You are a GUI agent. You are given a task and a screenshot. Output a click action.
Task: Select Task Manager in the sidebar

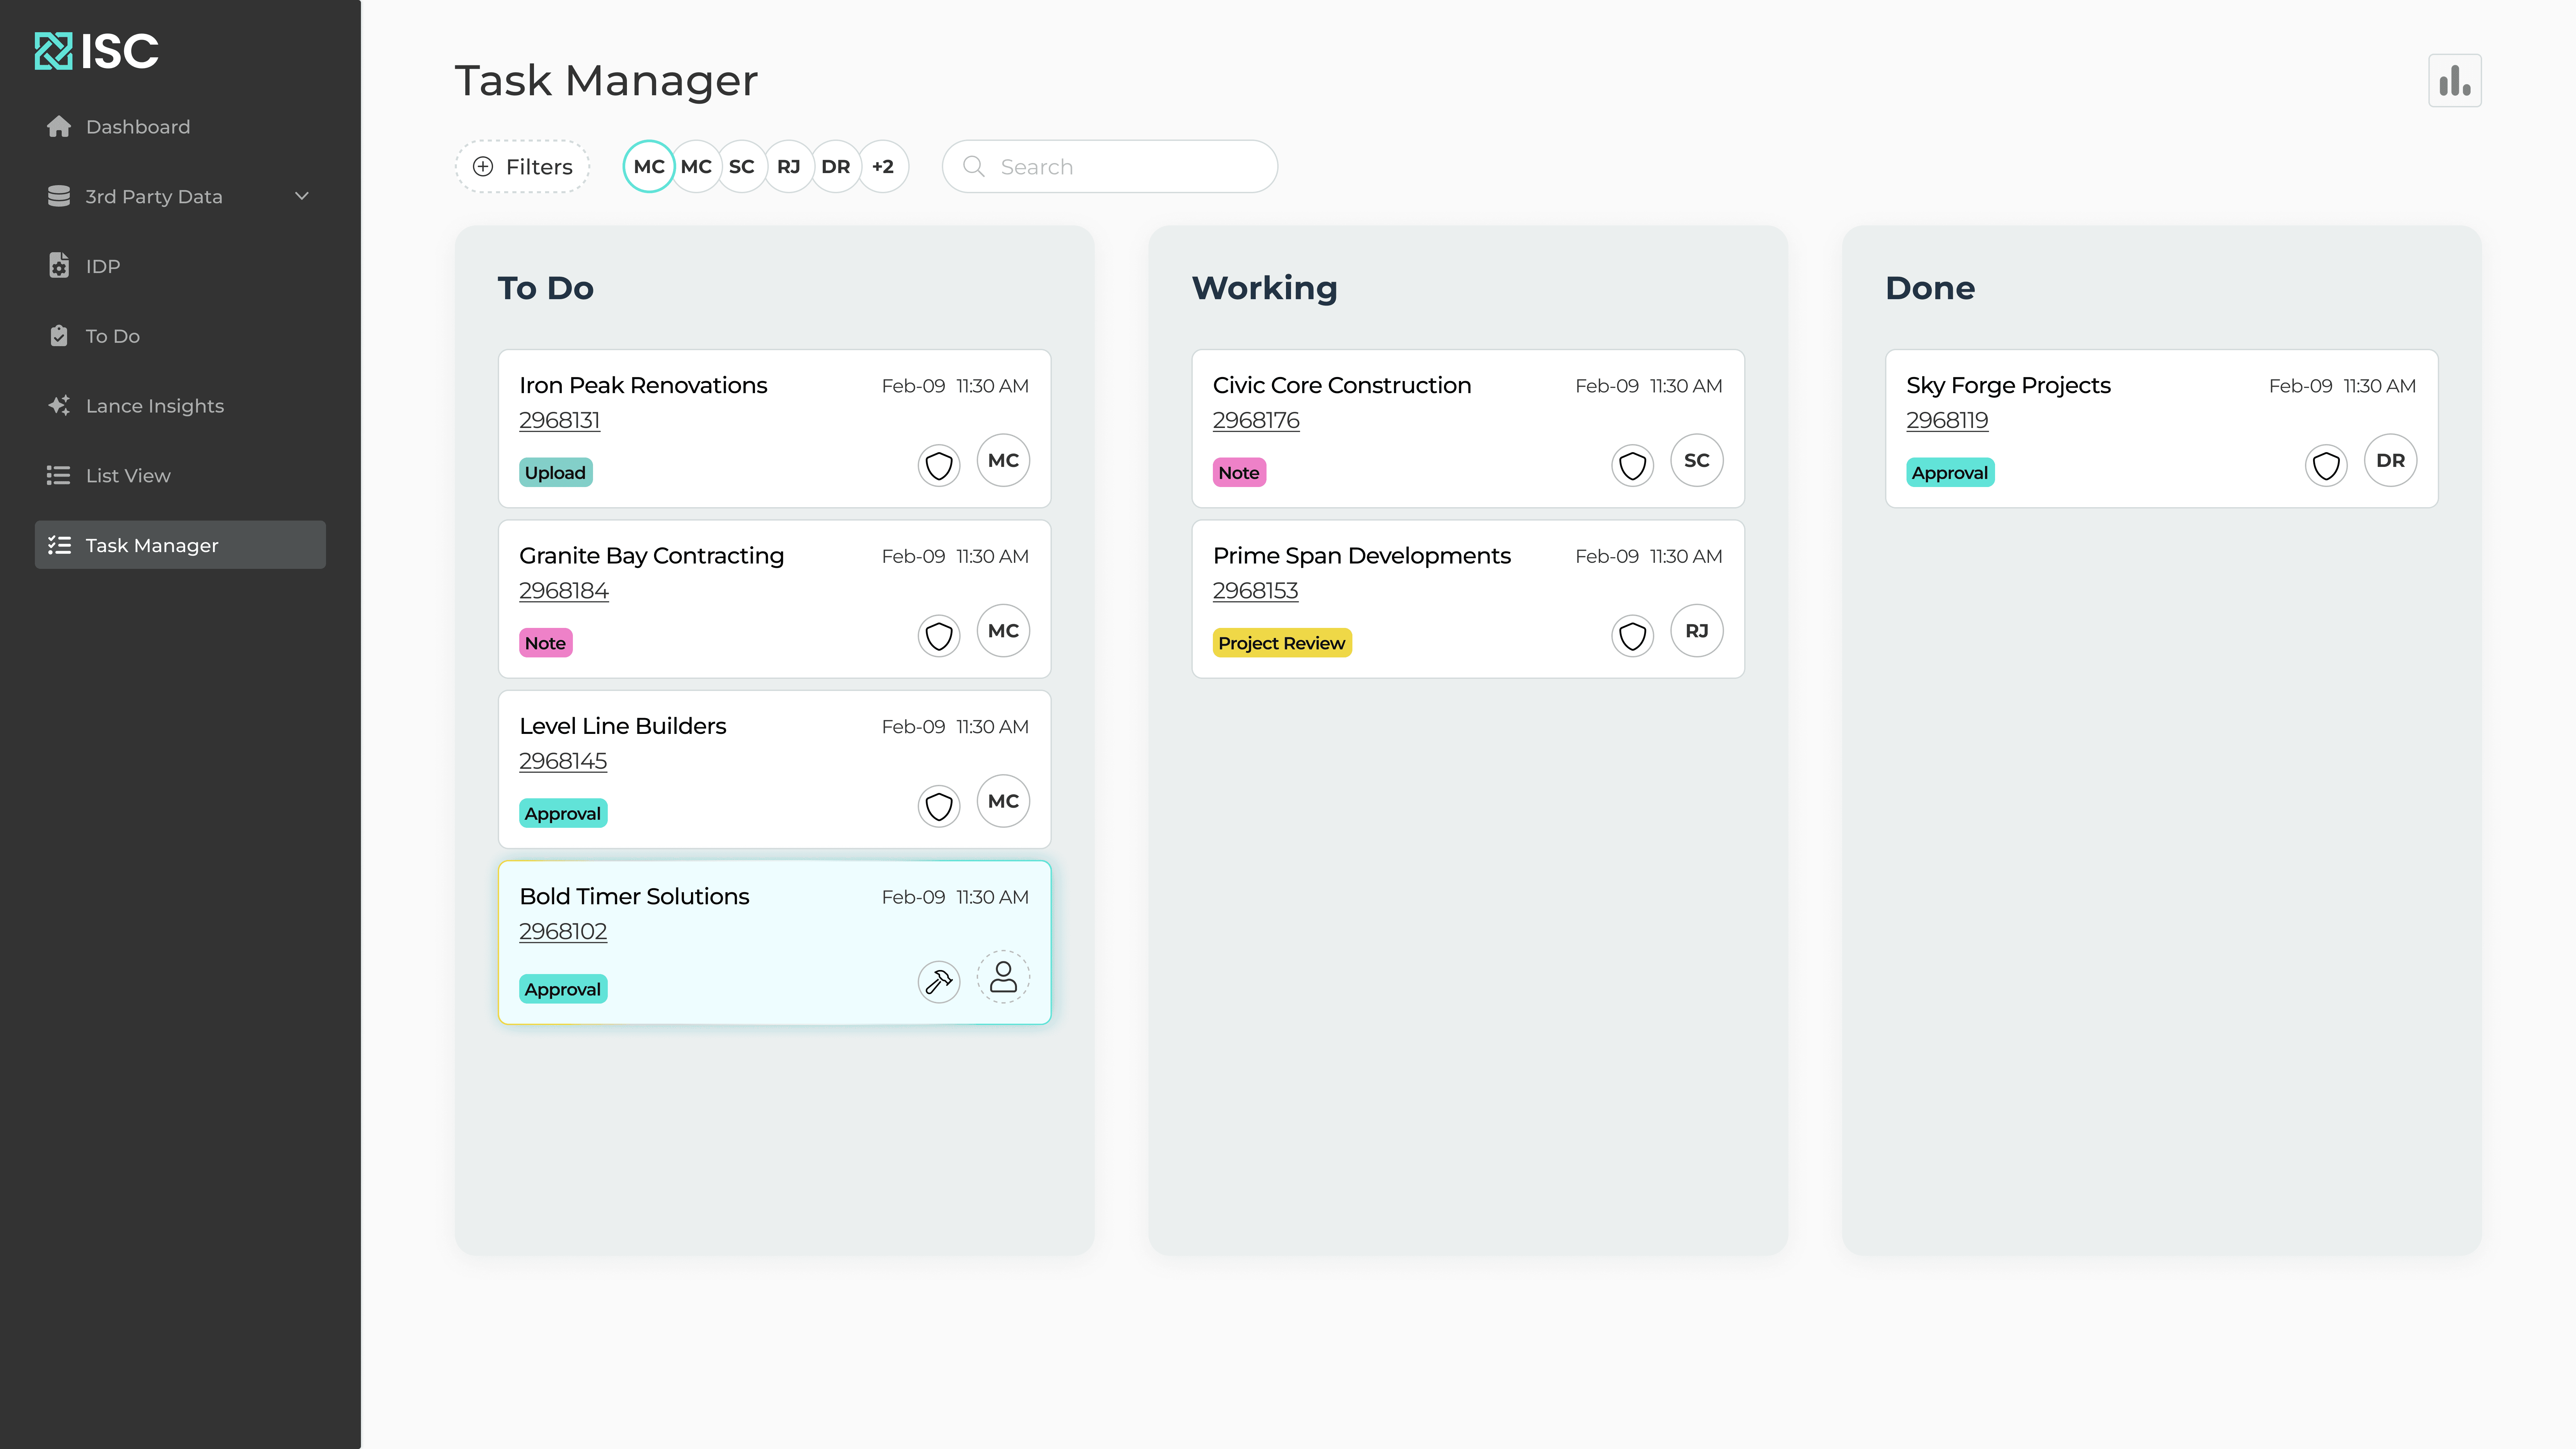tap(180, 545)
